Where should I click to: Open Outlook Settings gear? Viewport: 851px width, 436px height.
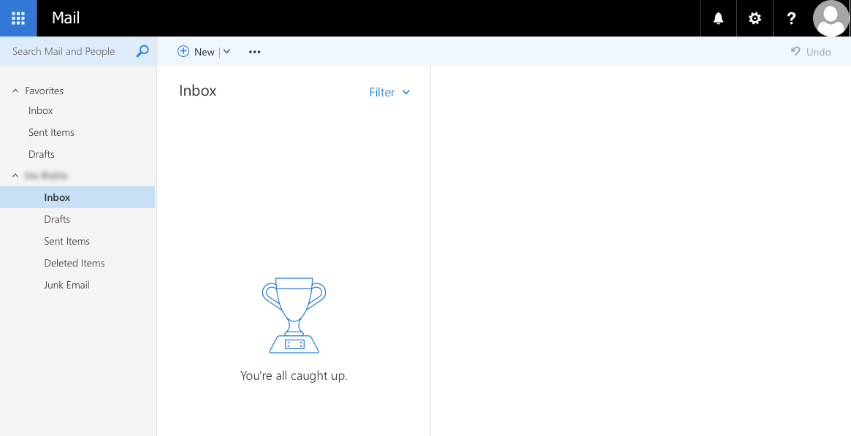coord(755,18)
